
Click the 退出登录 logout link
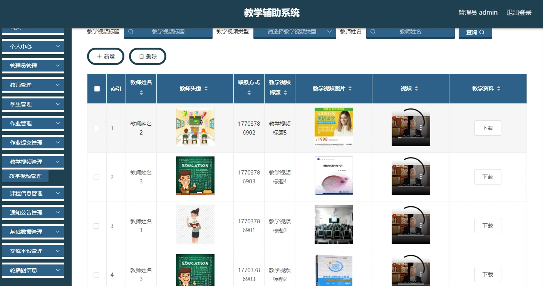pyautogui.click(x=519, y=12)
